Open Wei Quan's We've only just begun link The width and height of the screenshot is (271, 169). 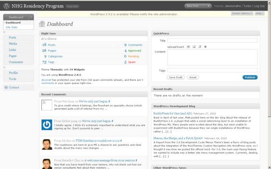pos(93,101)
